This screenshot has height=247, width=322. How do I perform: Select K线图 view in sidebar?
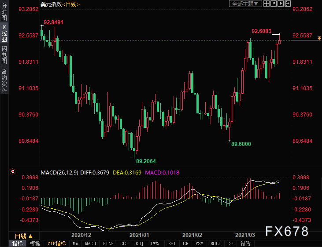(x=4, y=33)
